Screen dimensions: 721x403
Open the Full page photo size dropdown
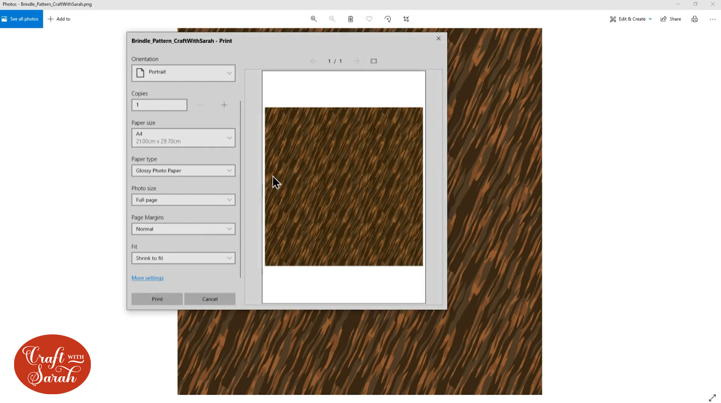click(183, 200)
